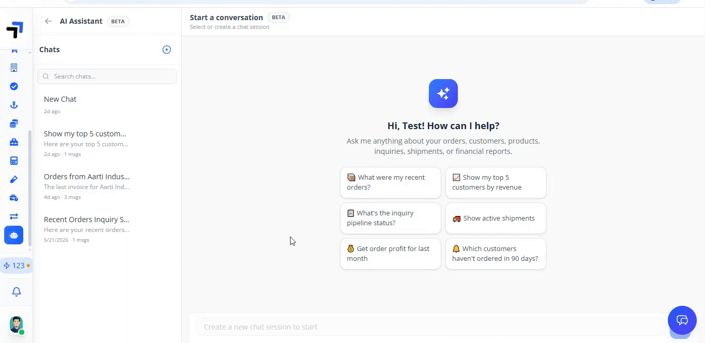Viewport: 705px width, 343px height.
Task: Click '5/21/2026 · 1 msgs' text
Action: (67, 240)
